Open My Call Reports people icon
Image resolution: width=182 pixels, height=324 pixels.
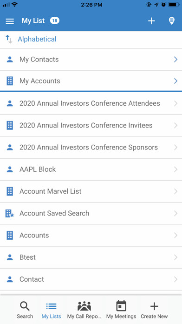pyautogui.click(x=84, y=306)
